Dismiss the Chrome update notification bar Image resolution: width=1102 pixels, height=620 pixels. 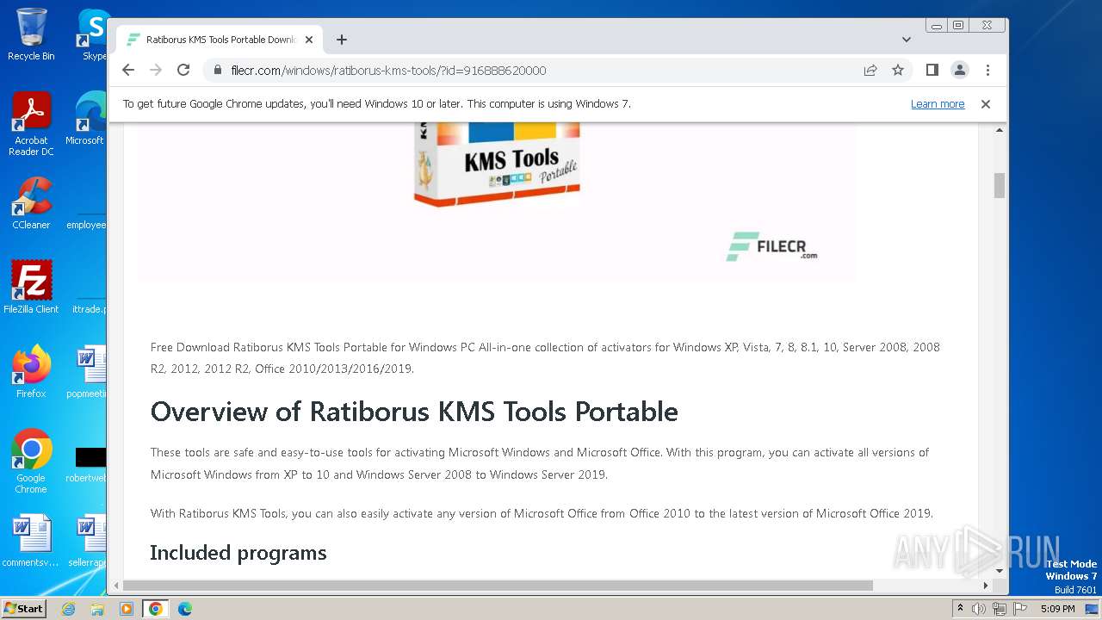pos(986,104)
